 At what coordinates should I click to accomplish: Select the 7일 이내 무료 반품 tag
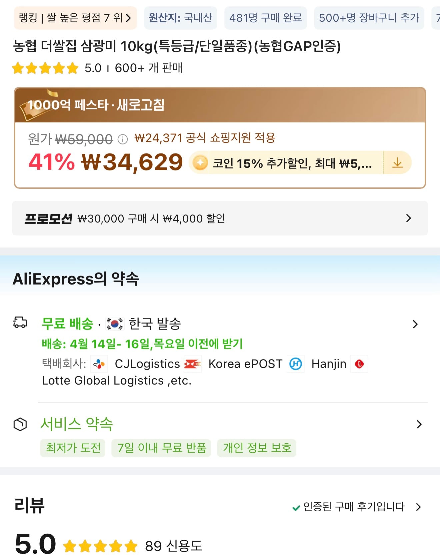(161, 448)
